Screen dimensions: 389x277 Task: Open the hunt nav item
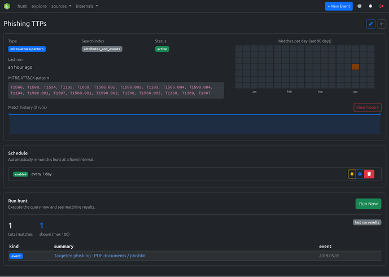pyautogui.click(x=22, y=6)
